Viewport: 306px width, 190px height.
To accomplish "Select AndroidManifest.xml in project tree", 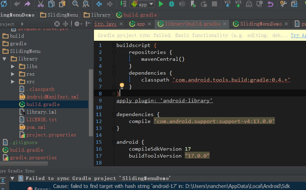I will 49,97.
